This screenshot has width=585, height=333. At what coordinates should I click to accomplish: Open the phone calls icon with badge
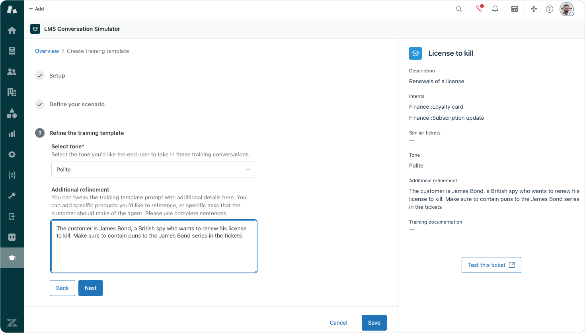click(x=480, y=8)
